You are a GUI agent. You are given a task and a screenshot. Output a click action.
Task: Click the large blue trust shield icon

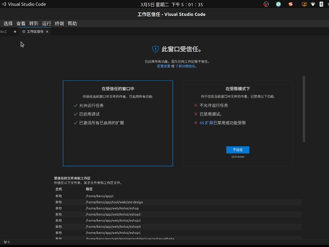(x=156, y=49)
